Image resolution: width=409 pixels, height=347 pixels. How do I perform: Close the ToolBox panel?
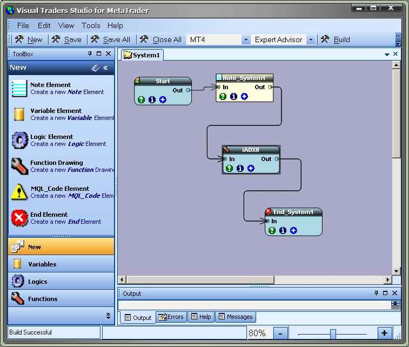108,54
